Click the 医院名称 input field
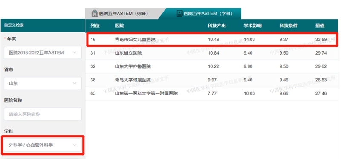 point(43,114)
